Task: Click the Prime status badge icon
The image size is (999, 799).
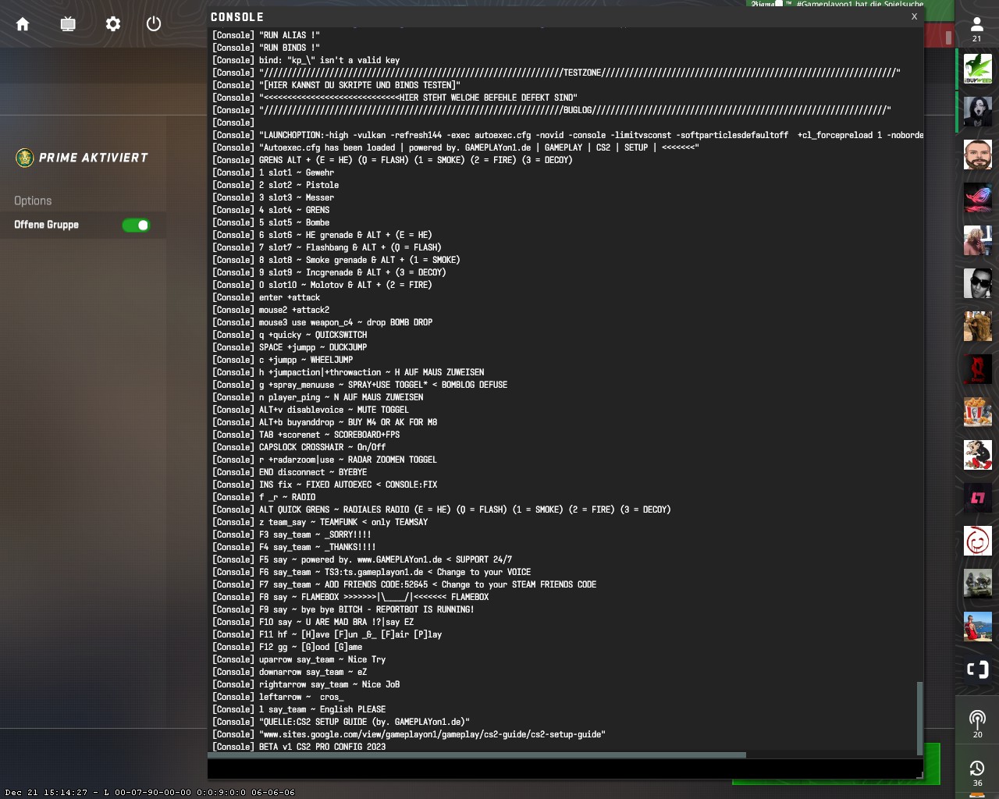Action: coord(25,158)
